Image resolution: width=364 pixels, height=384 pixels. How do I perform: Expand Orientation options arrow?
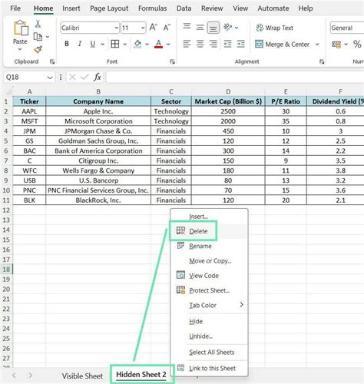[237, 28]
